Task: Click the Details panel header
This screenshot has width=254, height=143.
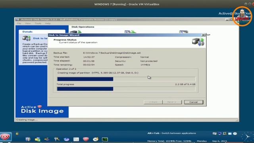Action: pos(42,32)
